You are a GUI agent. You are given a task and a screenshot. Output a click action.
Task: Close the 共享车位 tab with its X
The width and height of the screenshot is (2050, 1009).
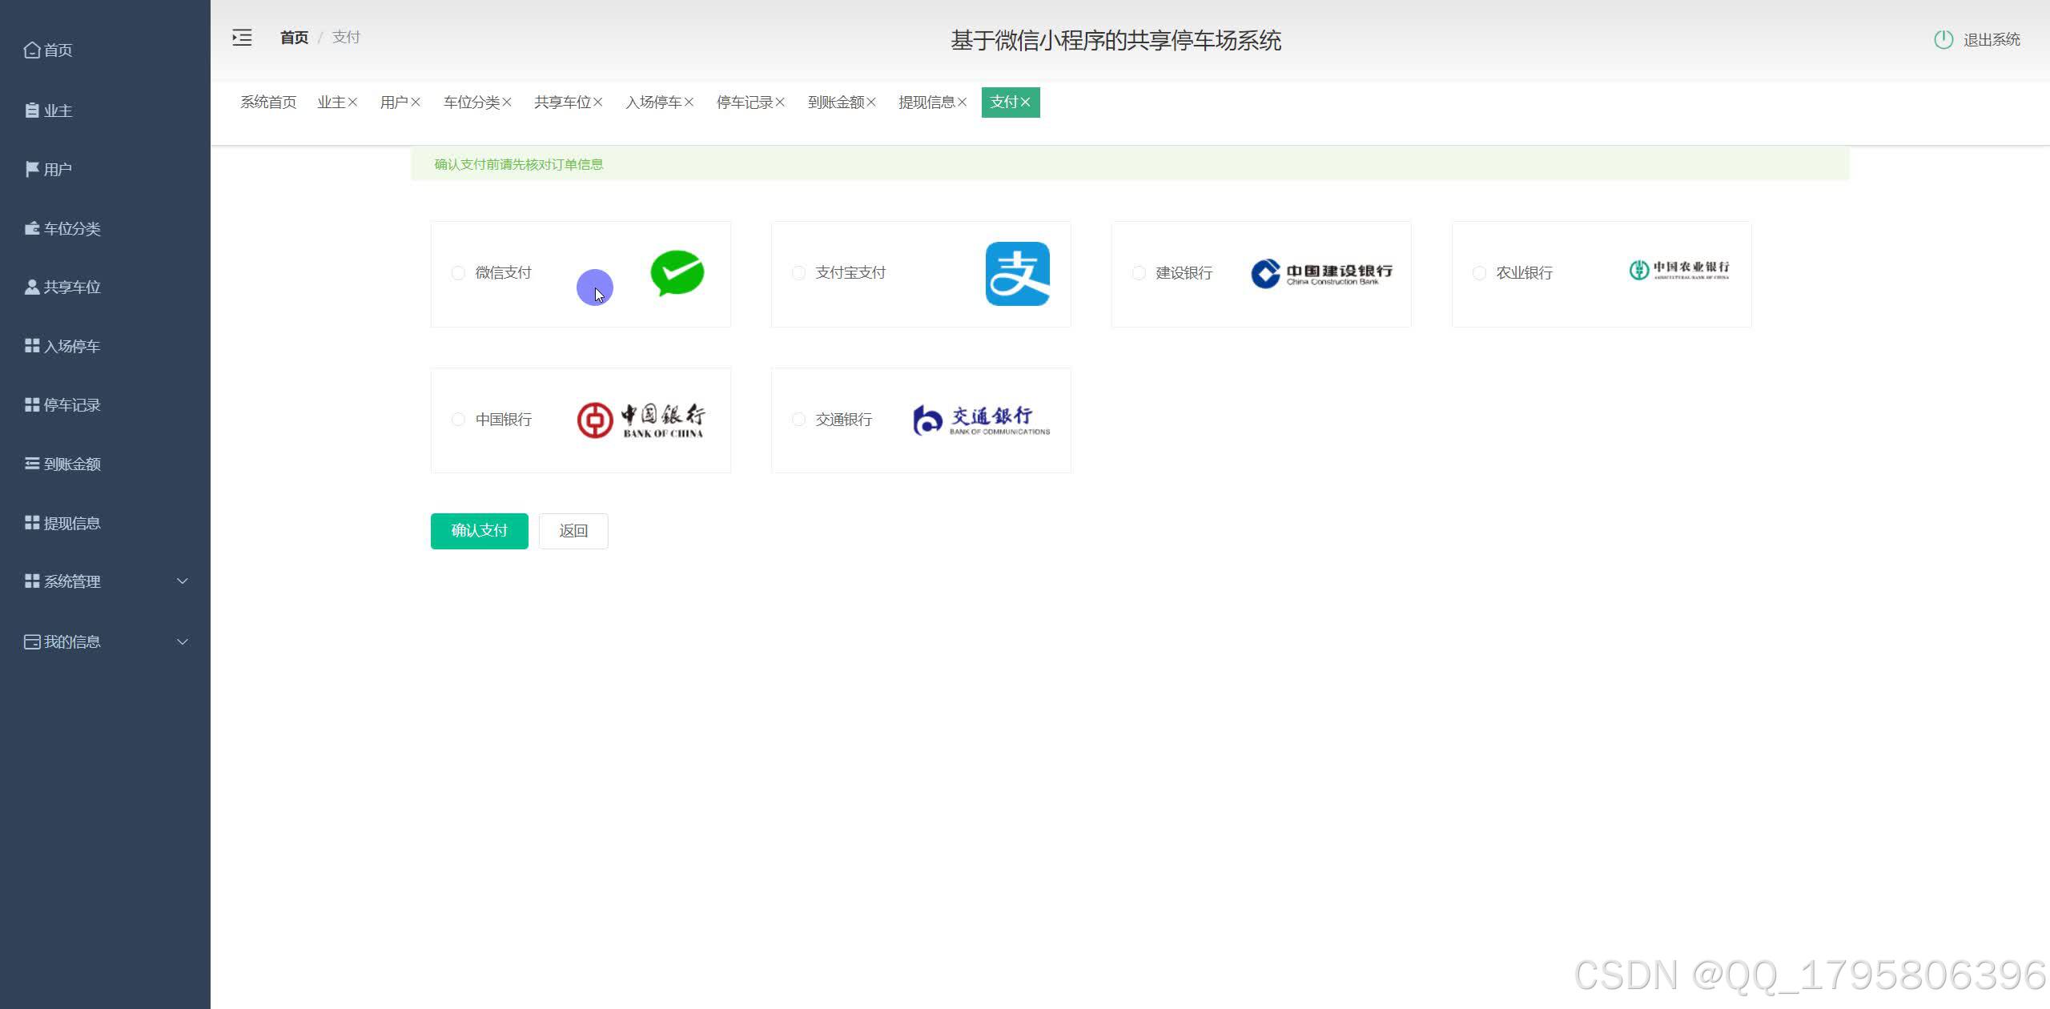click(598, 103)
